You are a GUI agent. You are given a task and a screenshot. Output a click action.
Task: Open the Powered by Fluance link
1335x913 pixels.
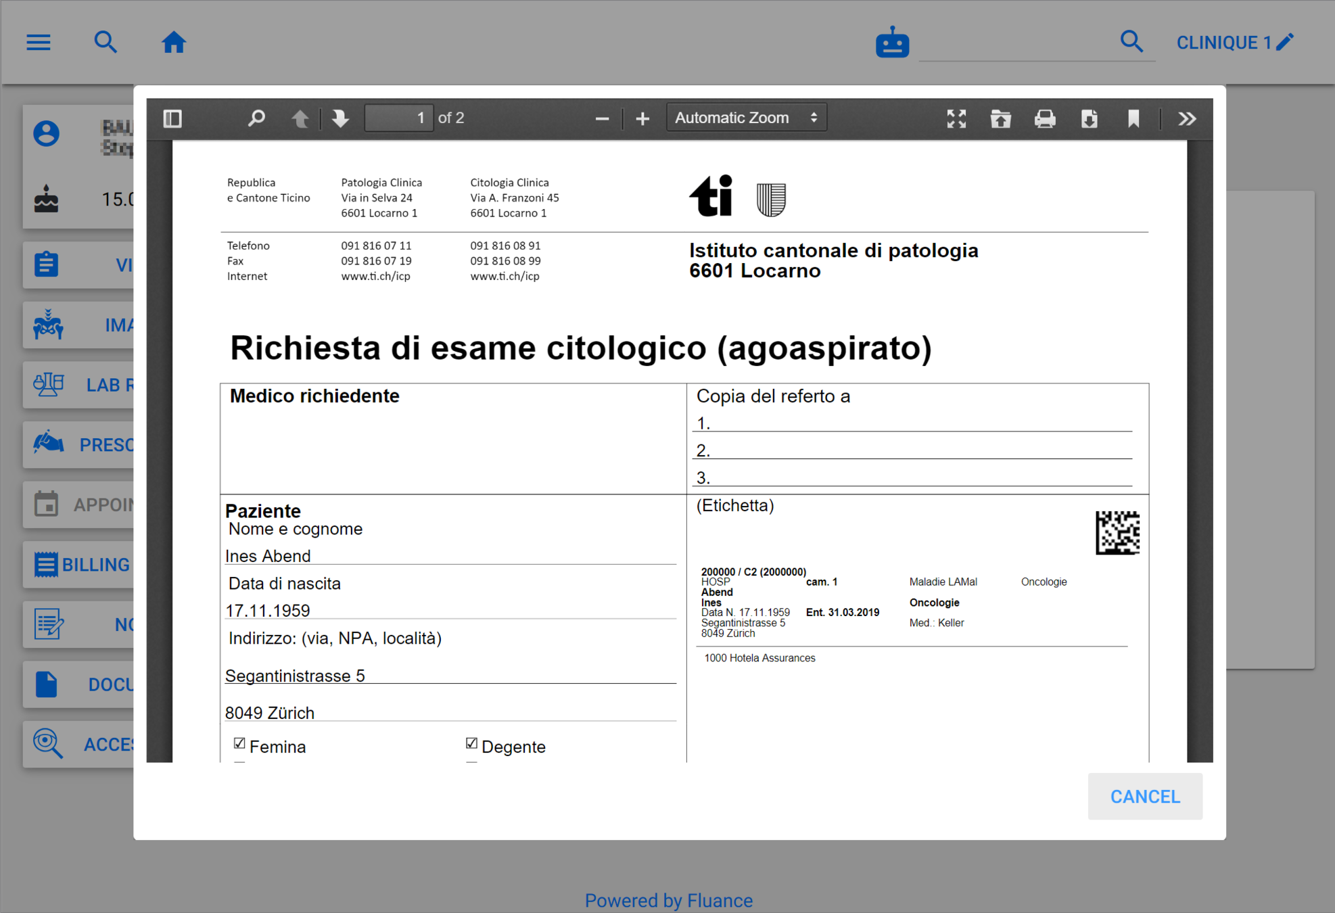[x=668, y=900]
